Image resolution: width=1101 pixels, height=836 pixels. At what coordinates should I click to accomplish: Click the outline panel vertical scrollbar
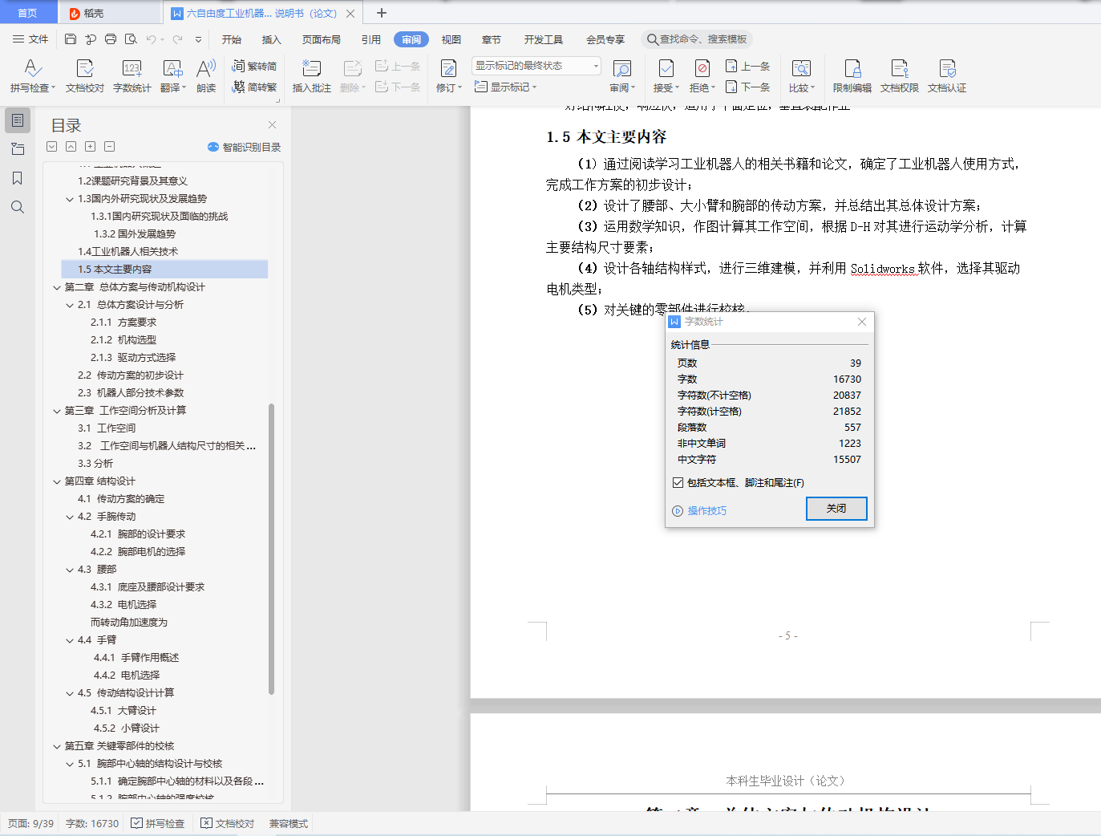pyautogui.click(x=271, y=549)
